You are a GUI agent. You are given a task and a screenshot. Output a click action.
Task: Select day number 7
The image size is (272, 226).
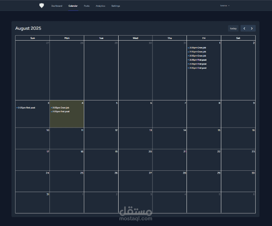pos(185,103)
